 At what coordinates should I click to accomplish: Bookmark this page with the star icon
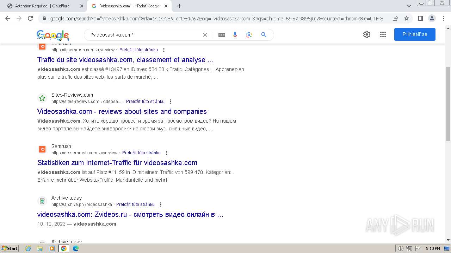(407, 19)
